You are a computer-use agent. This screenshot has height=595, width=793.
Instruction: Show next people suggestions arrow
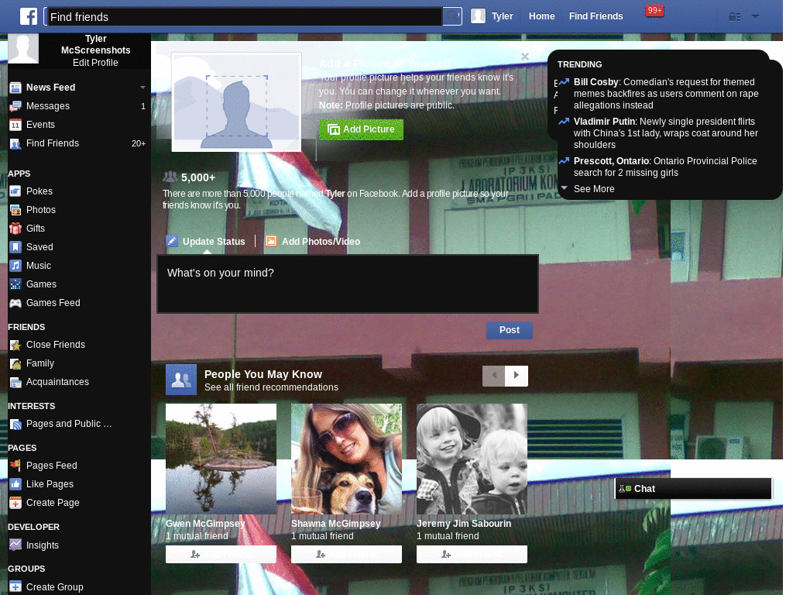click(x=517, y=376)
